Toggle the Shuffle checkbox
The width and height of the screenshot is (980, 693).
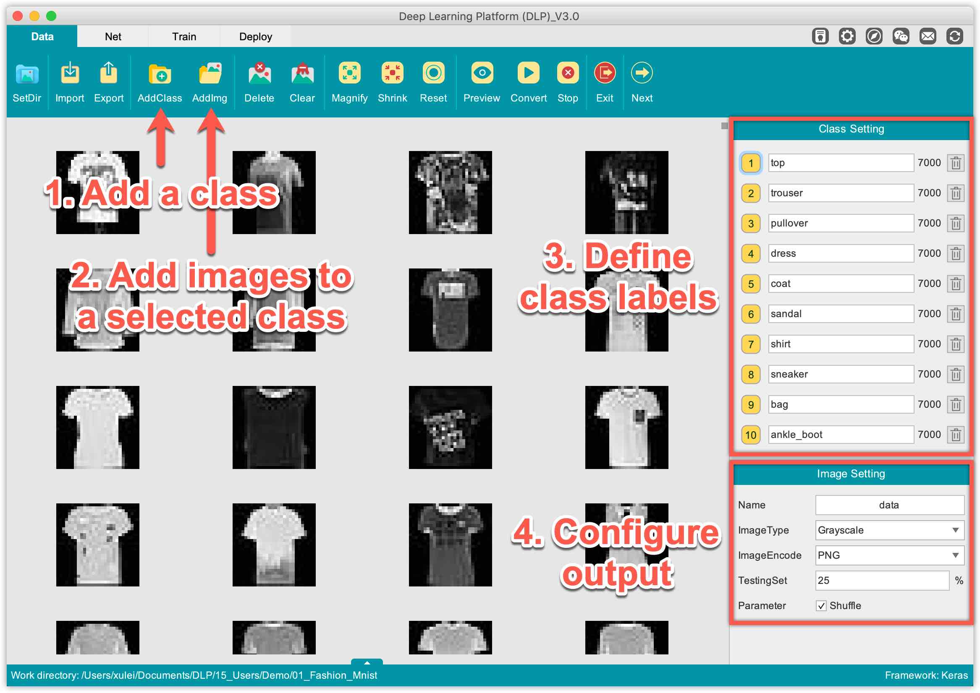click(821, 606)
